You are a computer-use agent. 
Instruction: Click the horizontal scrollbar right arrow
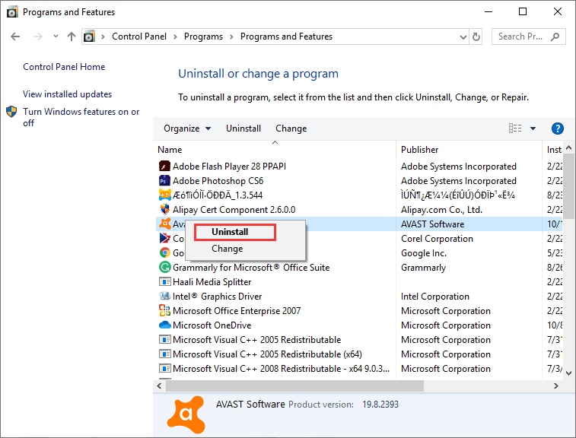coord(555,386)
